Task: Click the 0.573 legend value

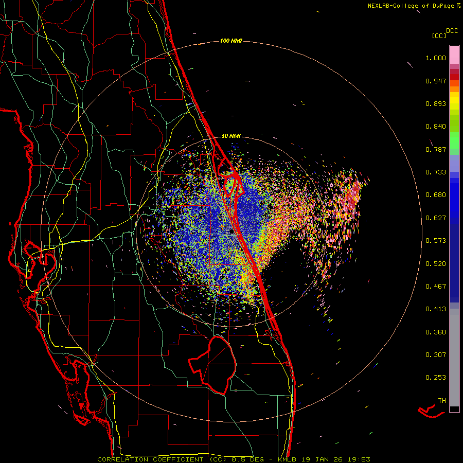Action: (436, 241)
